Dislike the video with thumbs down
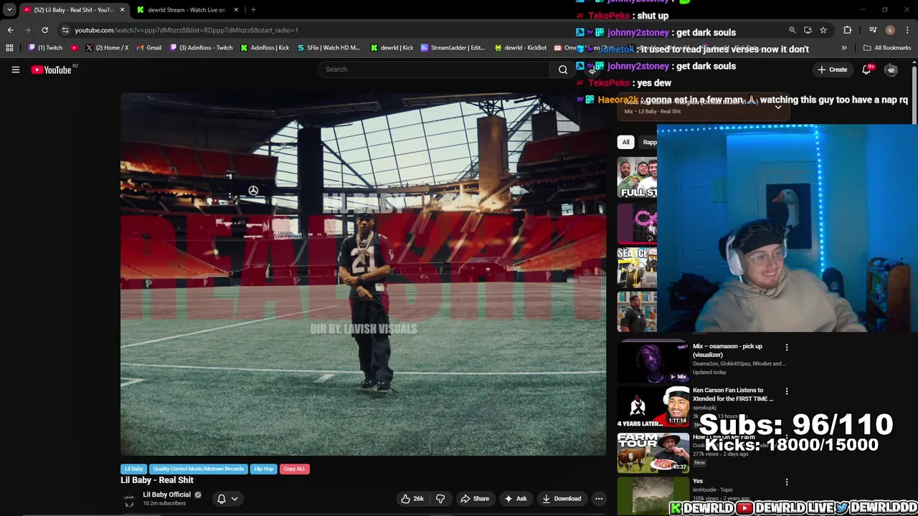Viewport: 918px width, 516px height. (x=440, y=499)
